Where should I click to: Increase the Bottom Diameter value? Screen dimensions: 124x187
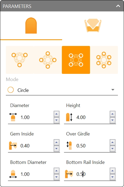tap(57, 171)
